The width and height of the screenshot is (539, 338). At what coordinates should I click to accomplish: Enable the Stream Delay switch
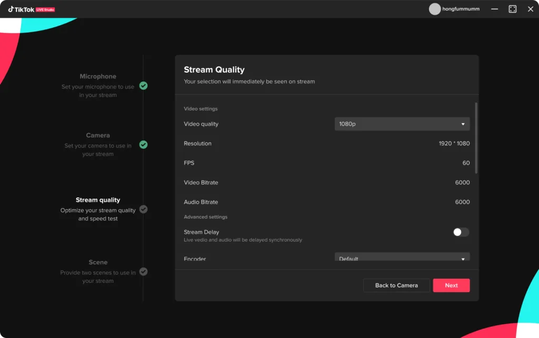(461, 232)
